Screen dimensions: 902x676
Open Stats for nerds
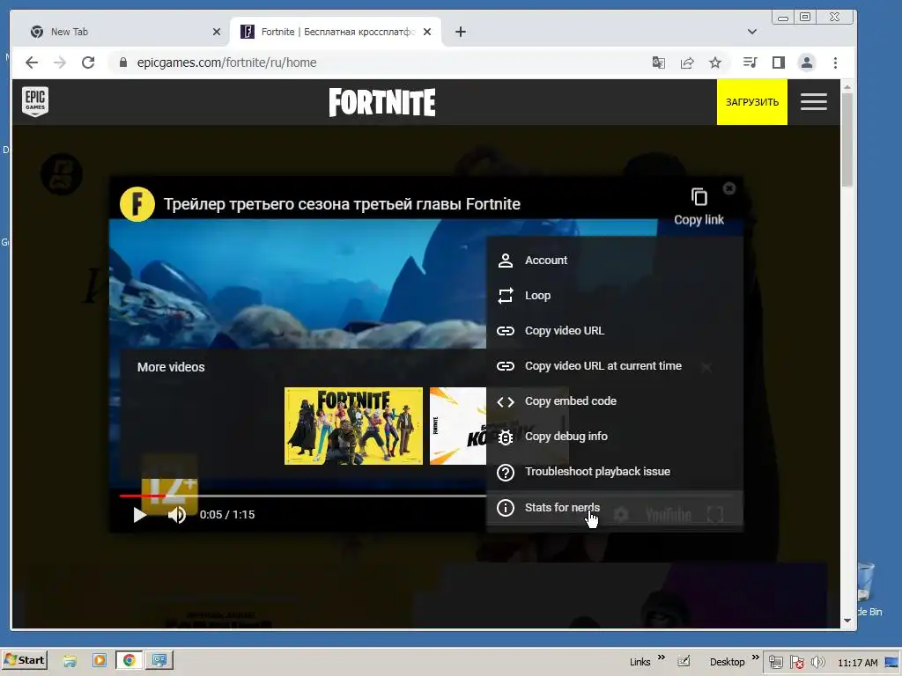point(614,508)
